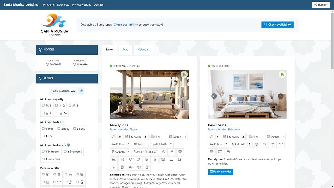Click Family Villa's radiator heater amenity icon
334x188 pixels.
tap(122, 160)
